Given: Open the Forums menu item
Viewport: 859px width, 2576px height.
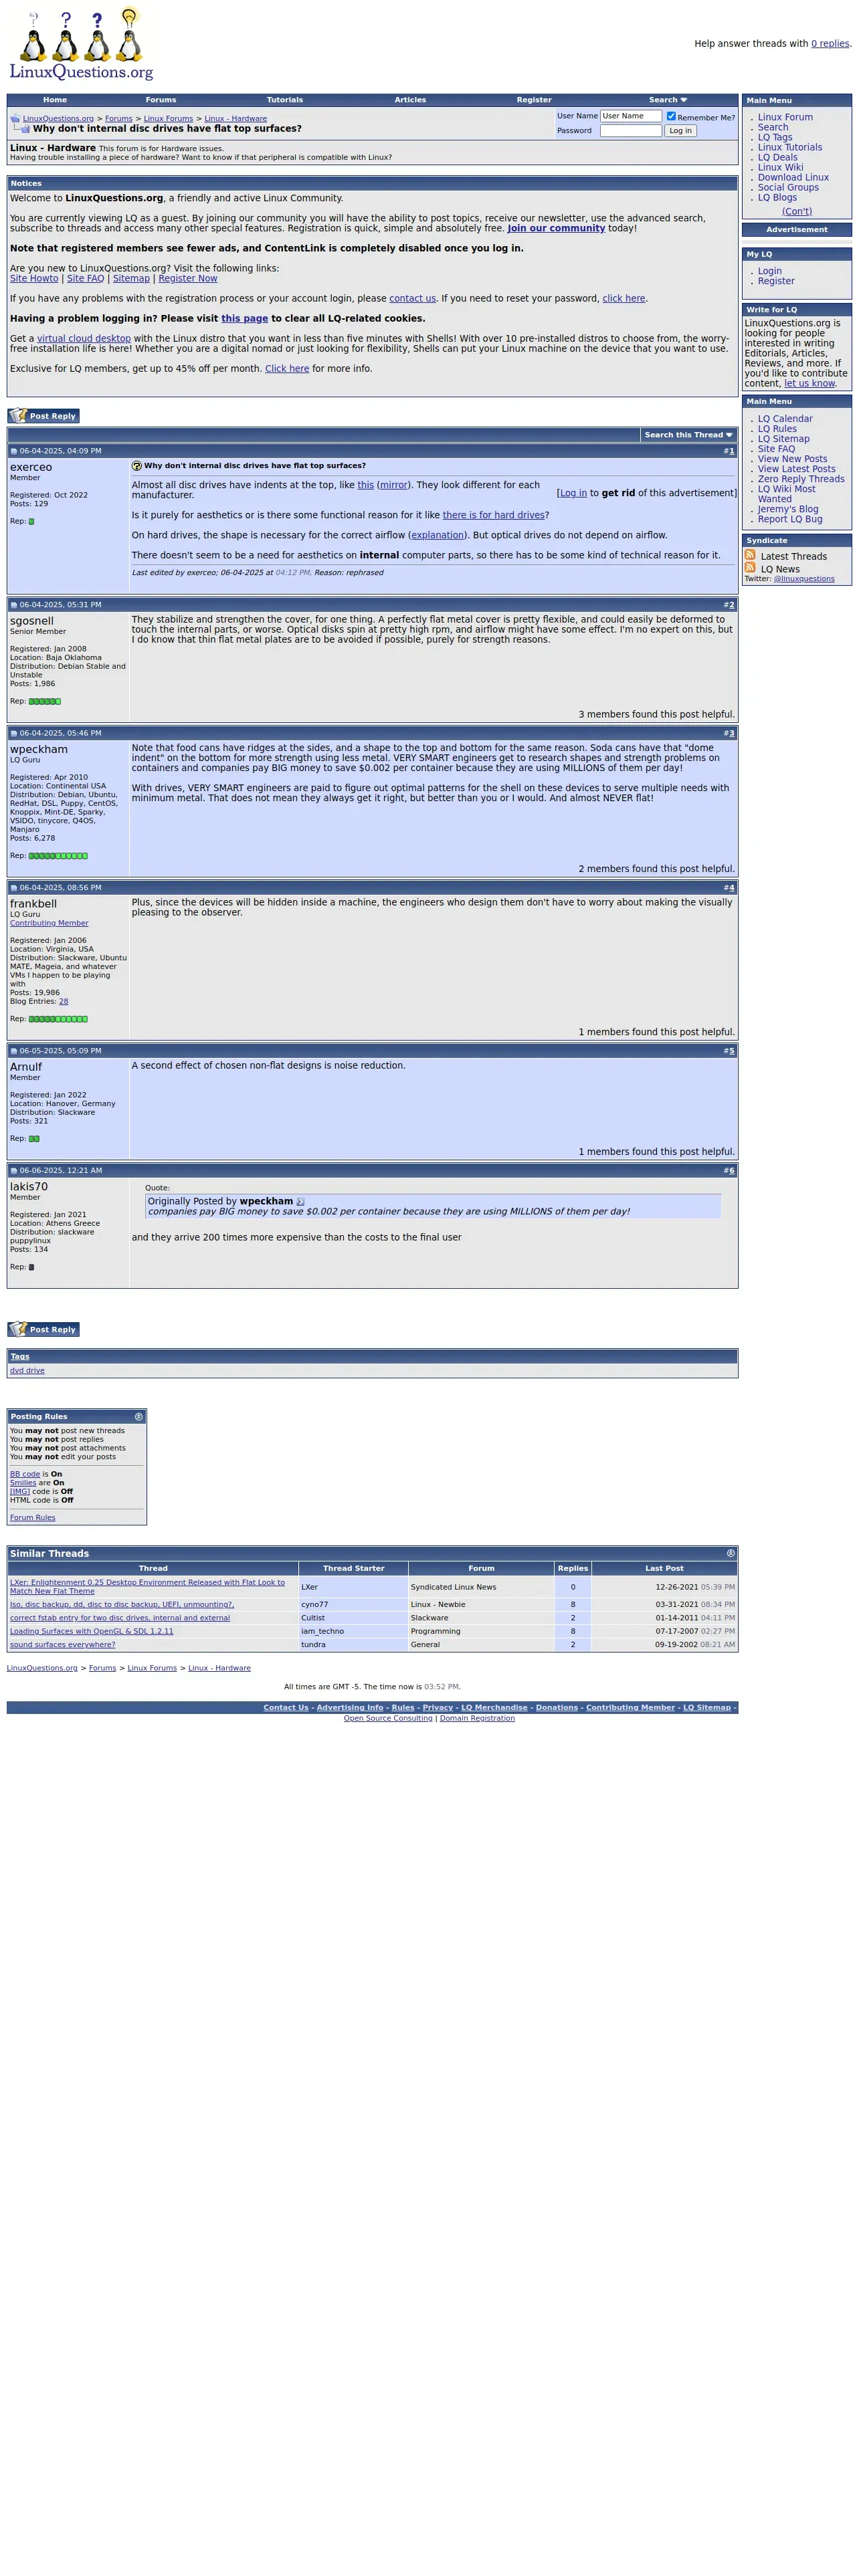Looking at the screenshot, I should pos(161,100).
